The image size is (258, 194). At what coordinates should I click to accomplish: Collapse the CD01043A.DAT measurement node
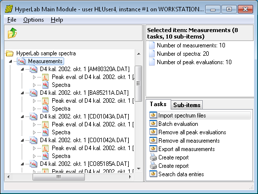pos(22,117)
